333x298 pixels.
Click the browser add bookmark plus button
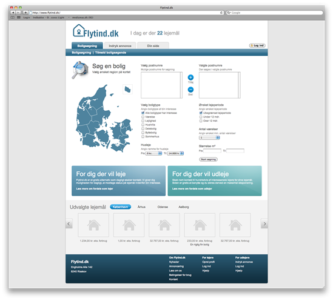pos(25,13)
